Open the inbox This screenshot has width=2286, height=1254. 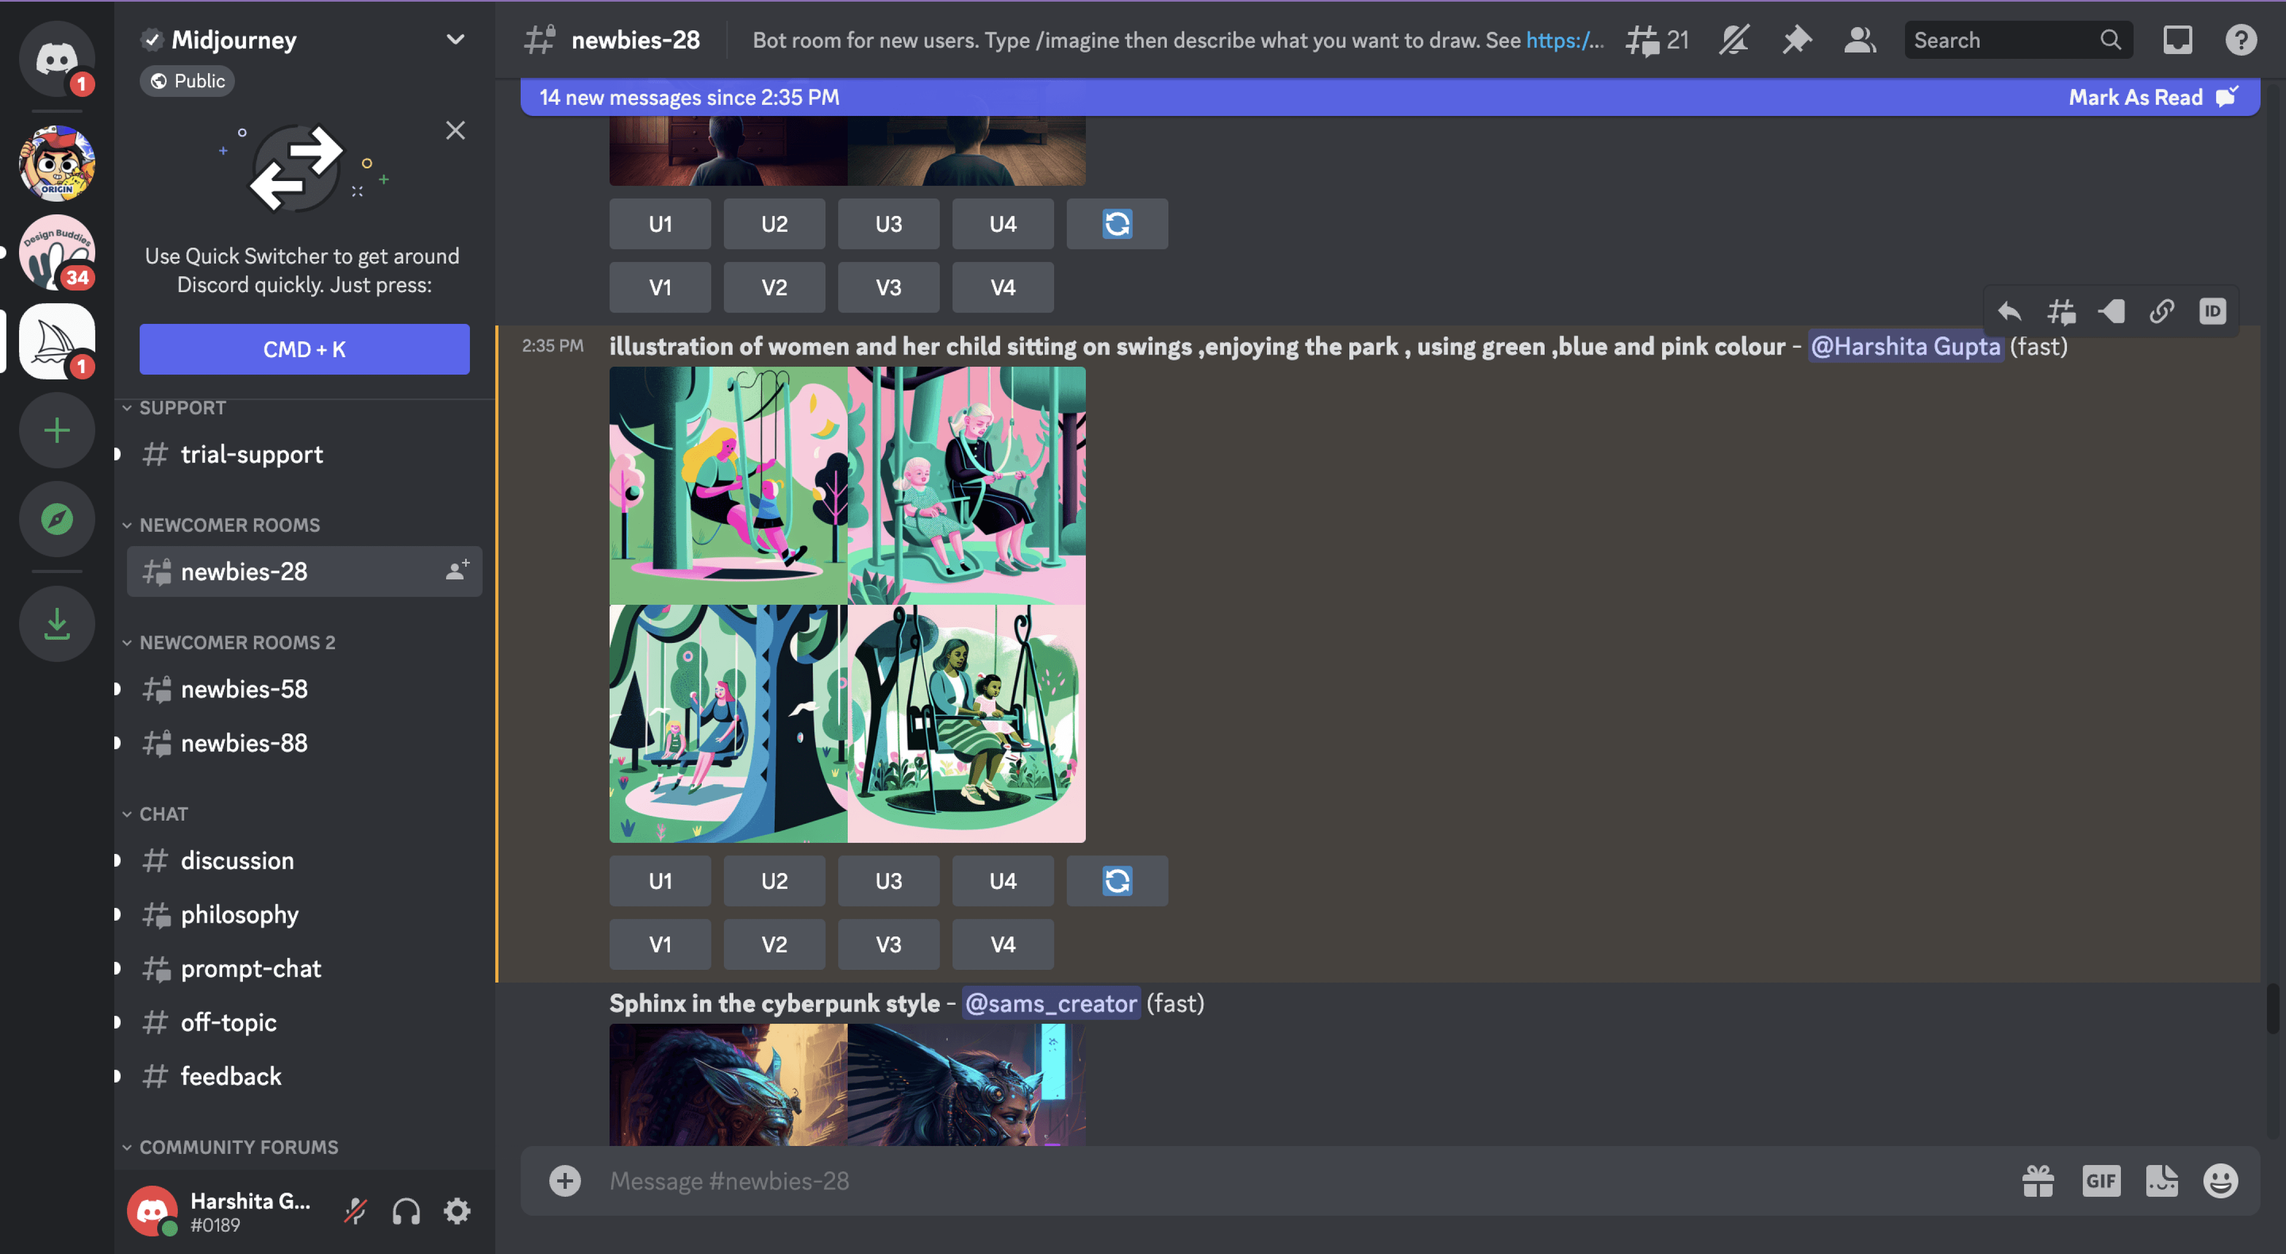(x=2177, y=40)
